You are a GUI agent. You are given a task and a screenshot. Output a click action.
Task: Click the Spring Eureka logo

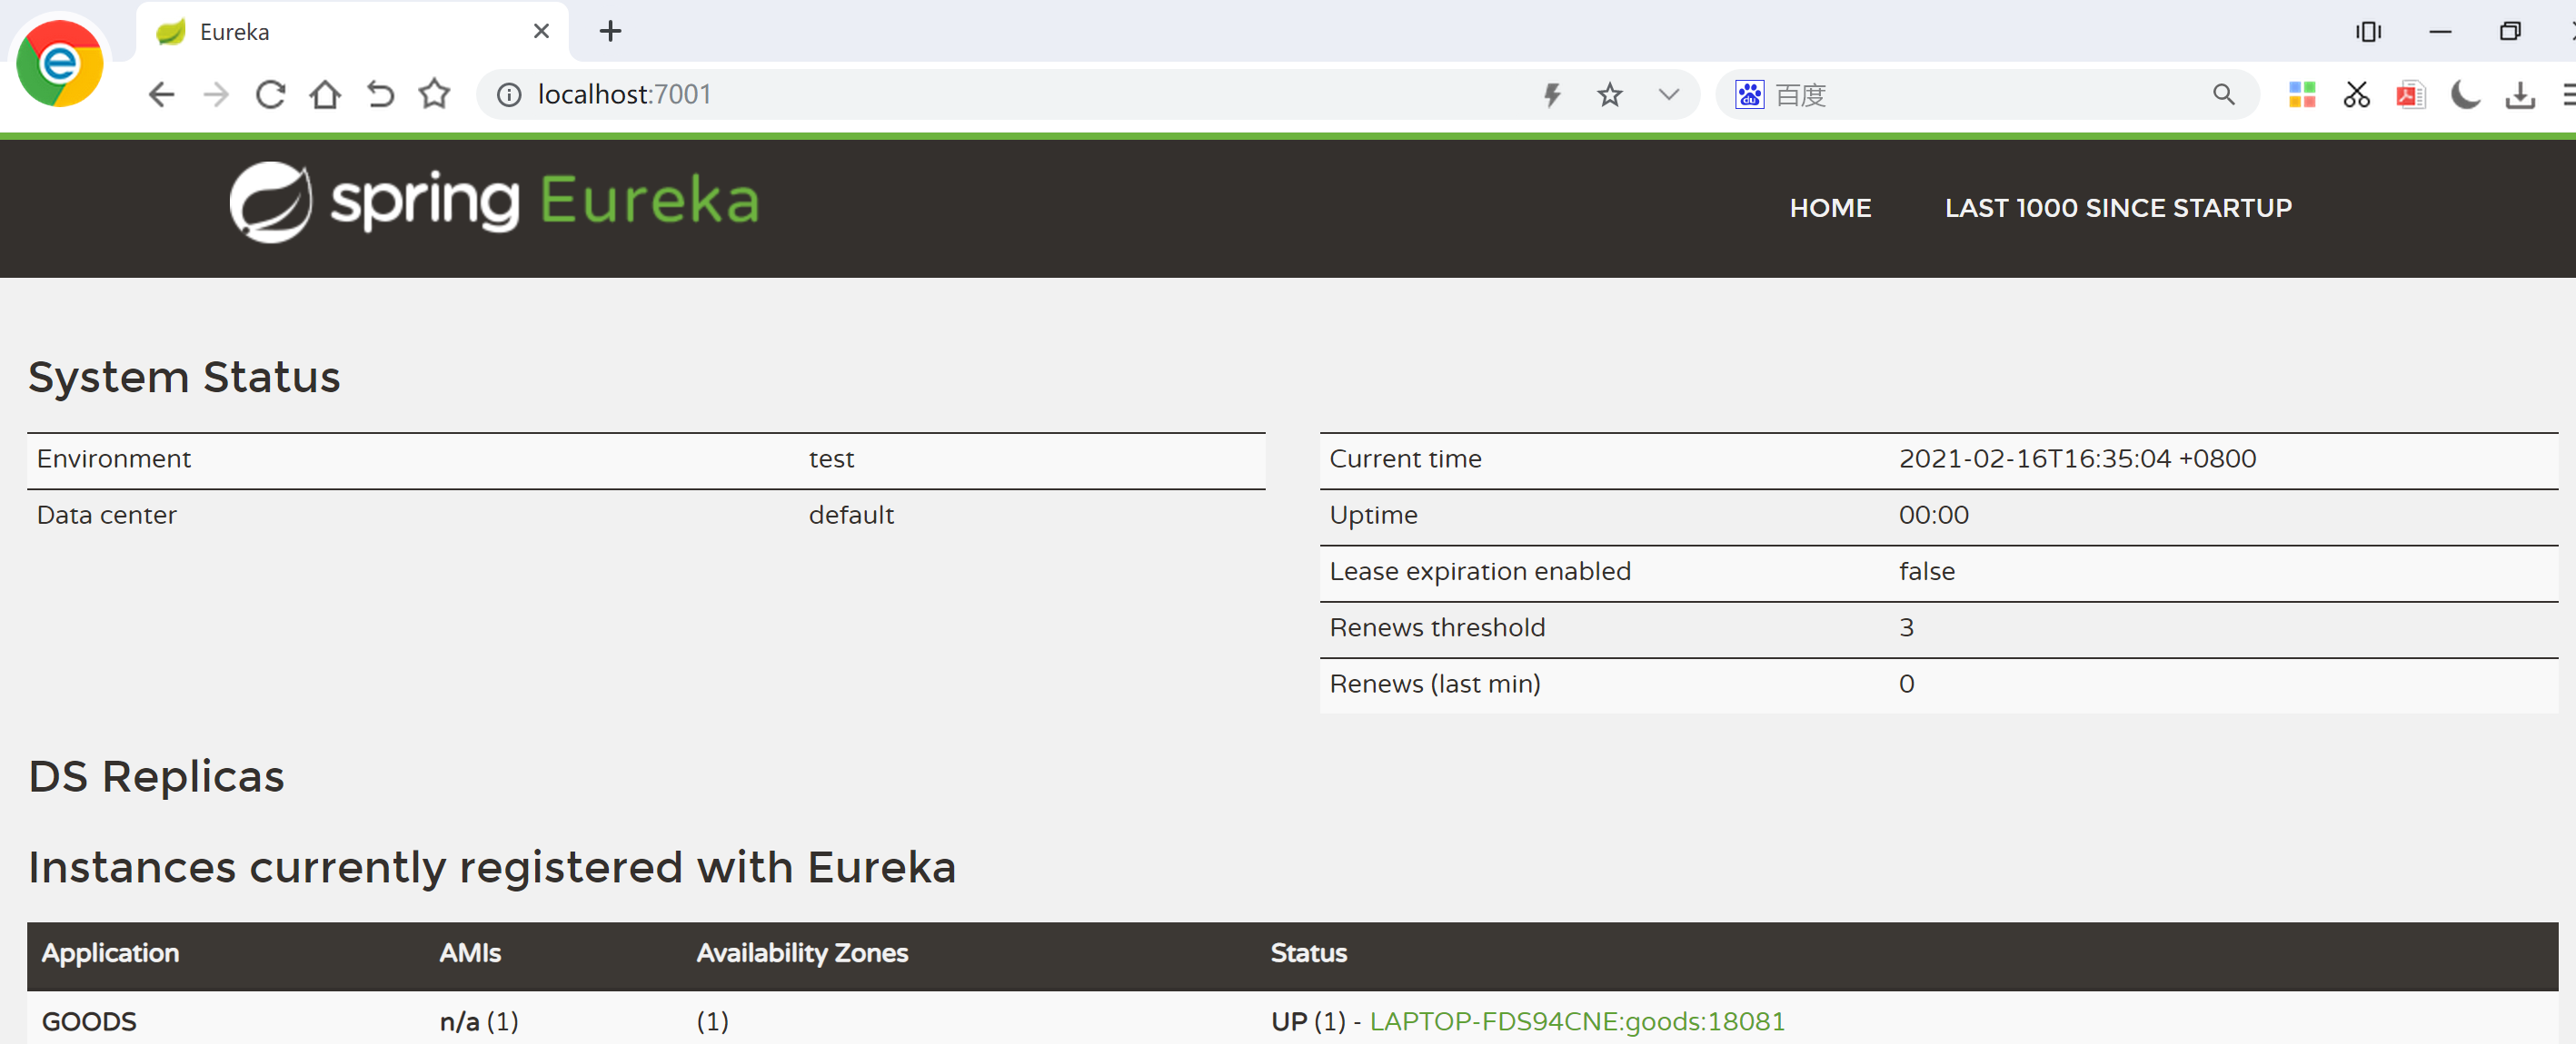(x=494, y=202)
